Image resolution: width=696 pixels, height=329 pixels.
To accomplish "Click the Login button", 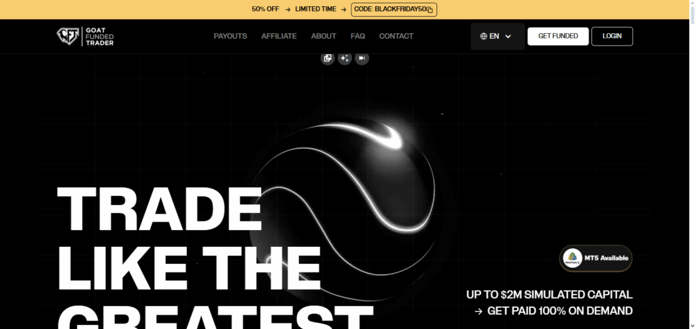I will (x=612, y=37).
